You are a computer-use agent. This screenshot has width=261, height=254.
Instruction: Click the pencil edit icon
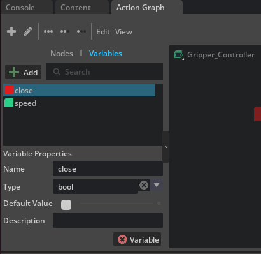click(x=28, y=31)
